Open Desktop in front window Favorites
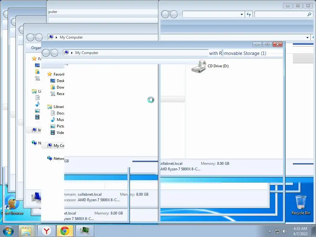 pos(57,81)
